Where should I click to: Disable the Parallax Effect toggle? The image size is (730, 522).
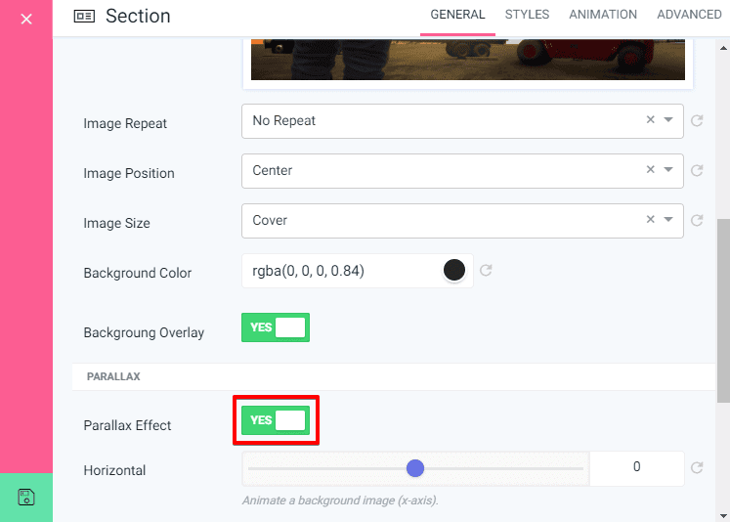point(276,420)
